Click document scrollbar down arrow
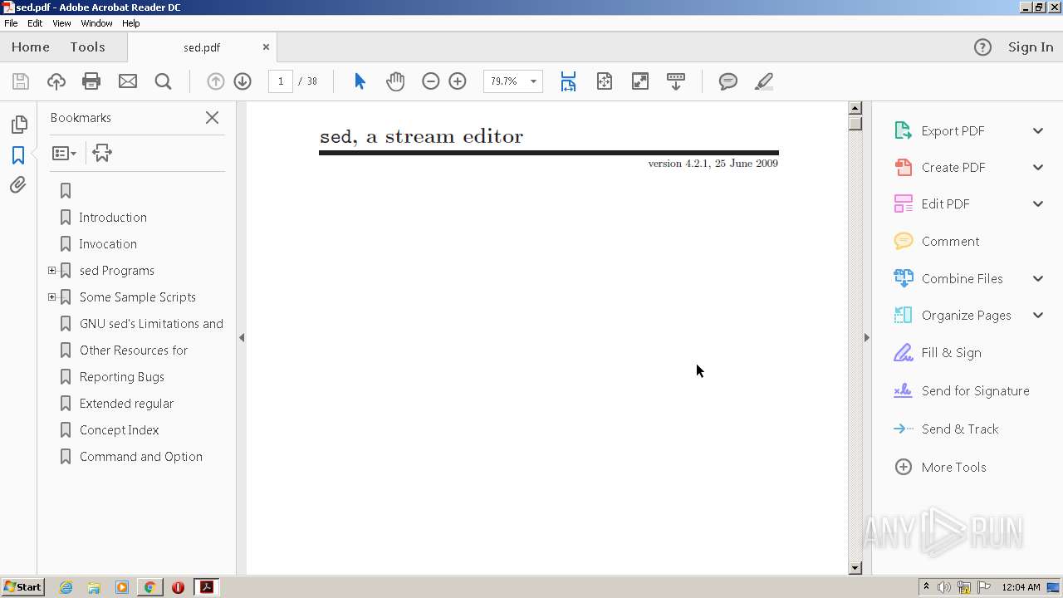 pyautogui.click(x=855, y=568)
